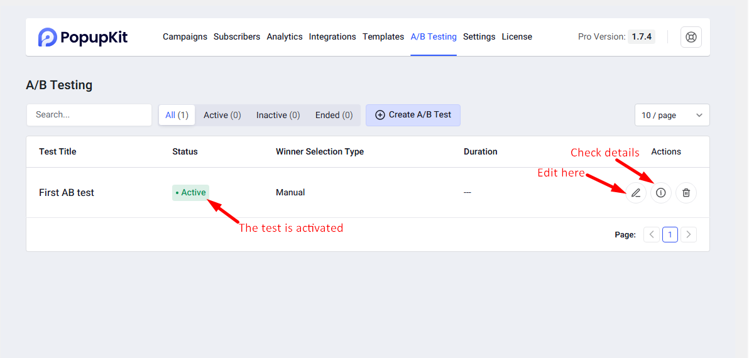Viewport: 749px width, 358px height.
Task: Edit First AB test with pencil icon
Action: coord(636,193)
